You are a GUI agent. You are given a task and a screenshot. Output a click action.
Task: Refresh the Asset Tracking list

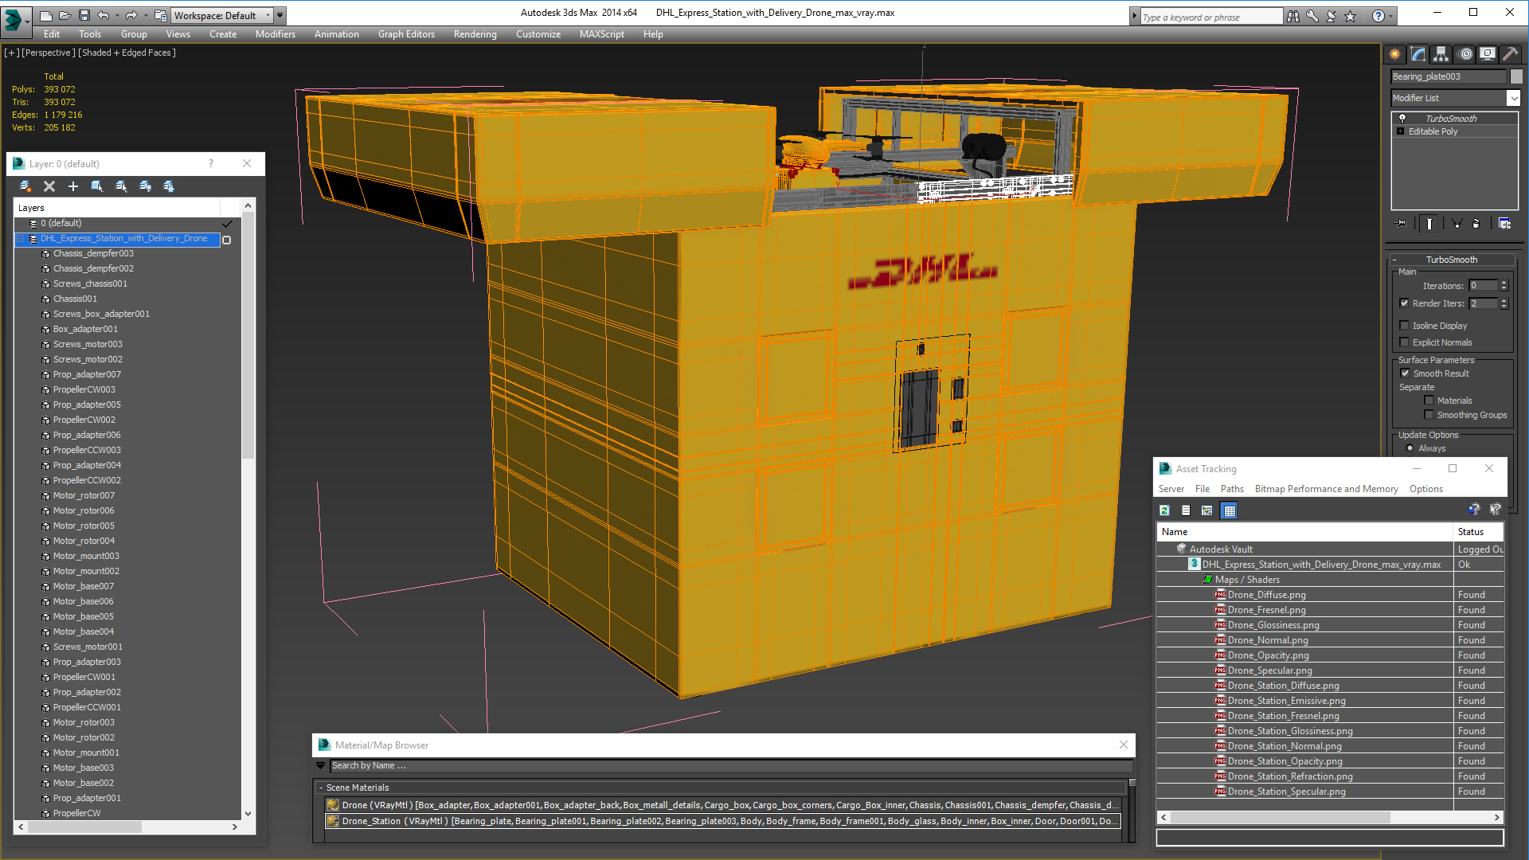coord(1165,510)
